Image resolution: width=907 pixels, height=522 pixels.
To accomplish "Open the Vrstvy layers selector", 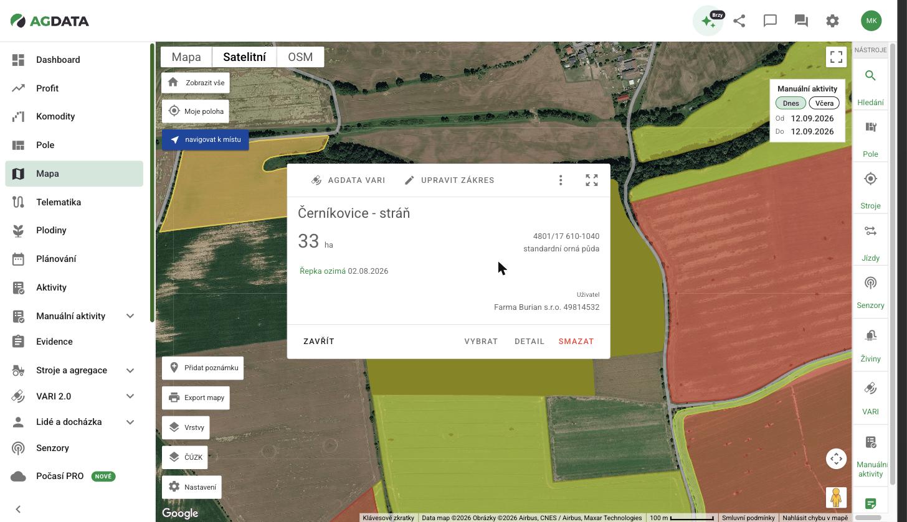I will (x=186, y=427).
